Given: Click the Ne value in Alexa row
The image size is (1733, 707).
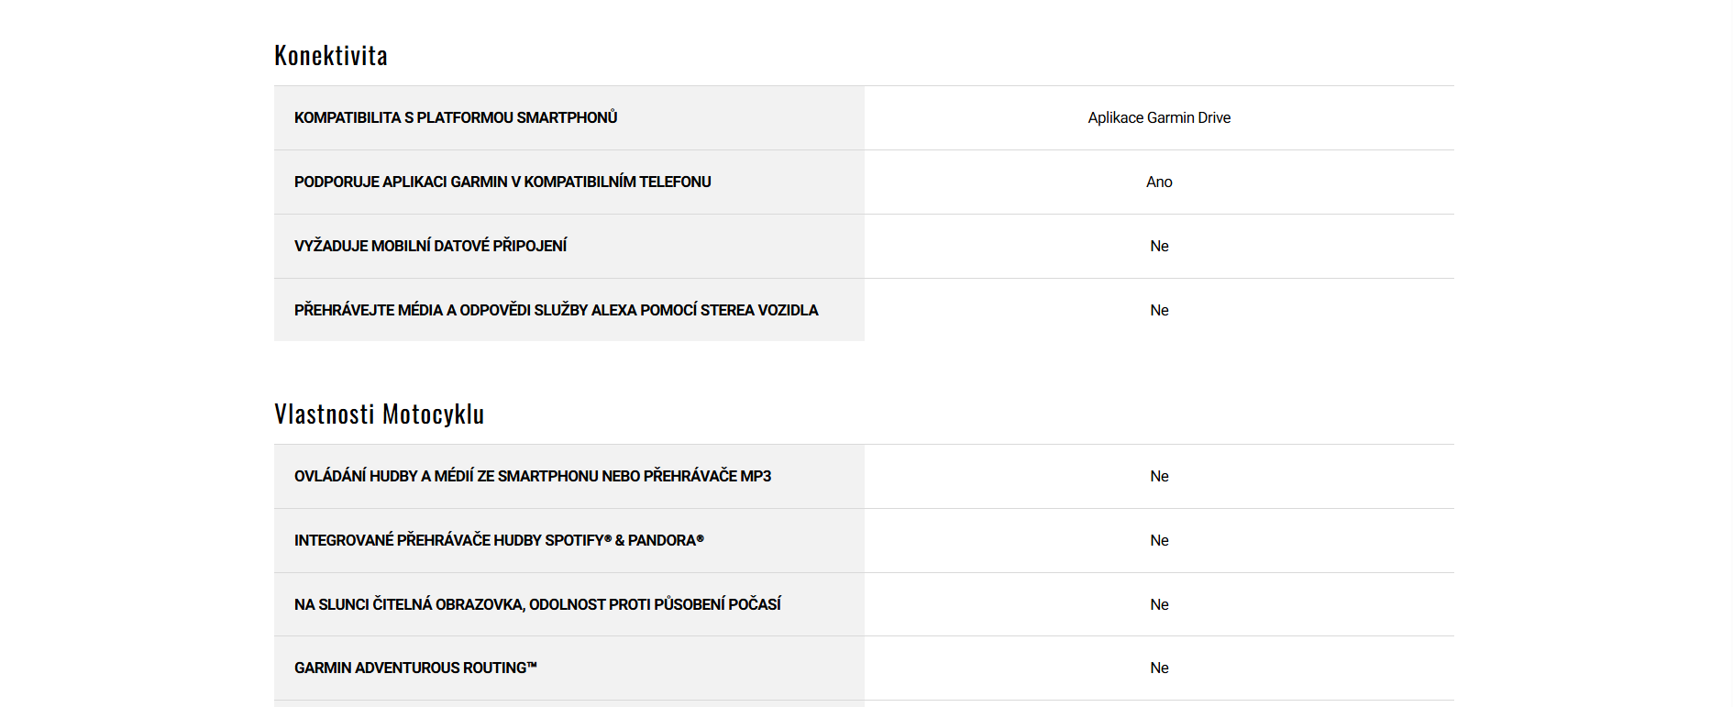Looking at the screenshot, I should click(1159, 310).
